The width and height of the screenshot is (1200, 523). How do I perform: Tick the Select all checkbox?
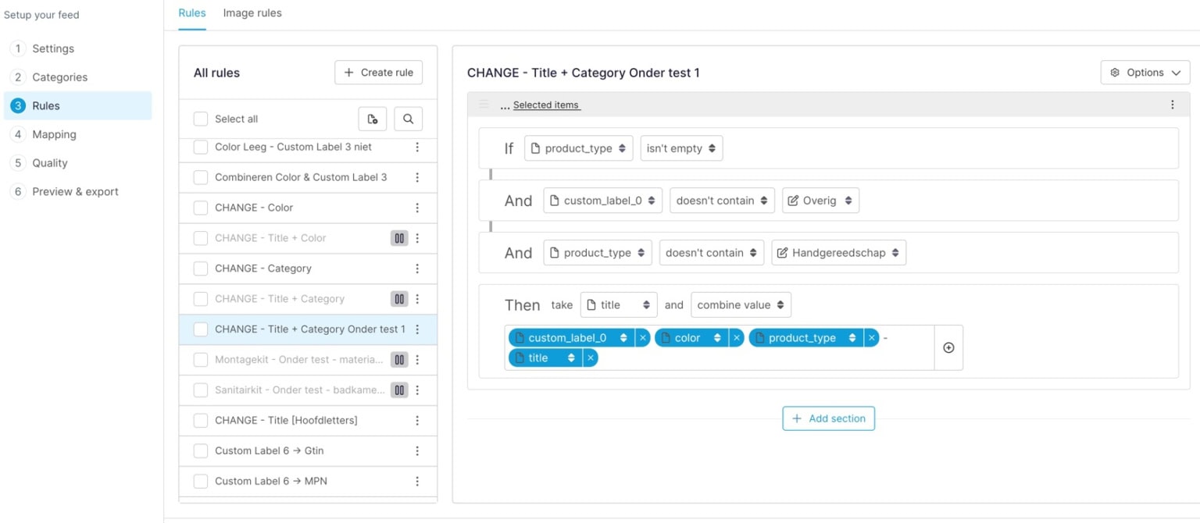(200, 118)
